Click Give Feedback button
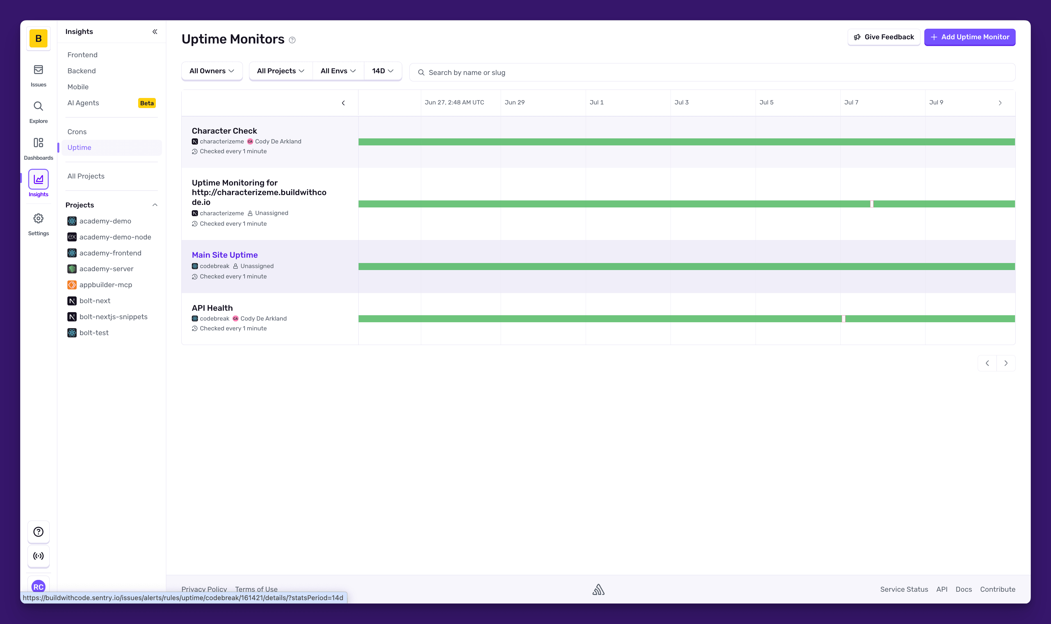Image resolution: width=1051 pixels, height=624 pixels. (884, 37)
